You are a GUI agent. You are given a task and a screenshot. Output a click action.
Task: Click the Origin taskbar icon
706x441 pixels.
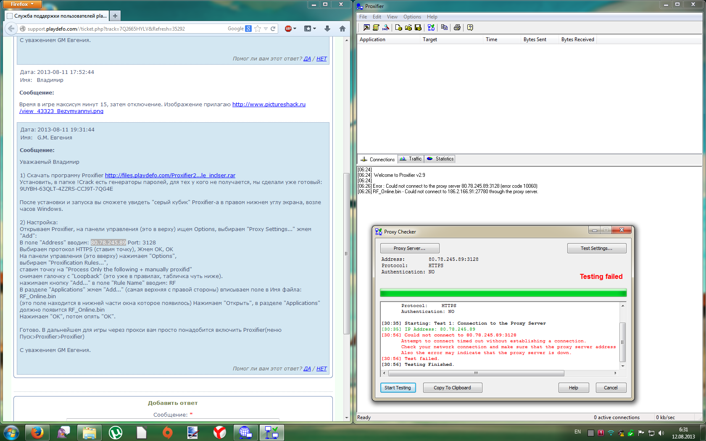168,432
